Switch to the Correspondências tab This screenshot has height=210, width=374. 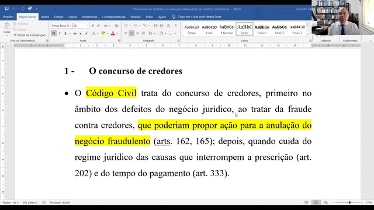(114, 17)
